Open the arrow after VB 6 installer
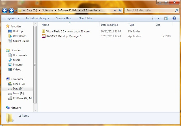Screen dimensions: 181x126 tap(100, 11)
